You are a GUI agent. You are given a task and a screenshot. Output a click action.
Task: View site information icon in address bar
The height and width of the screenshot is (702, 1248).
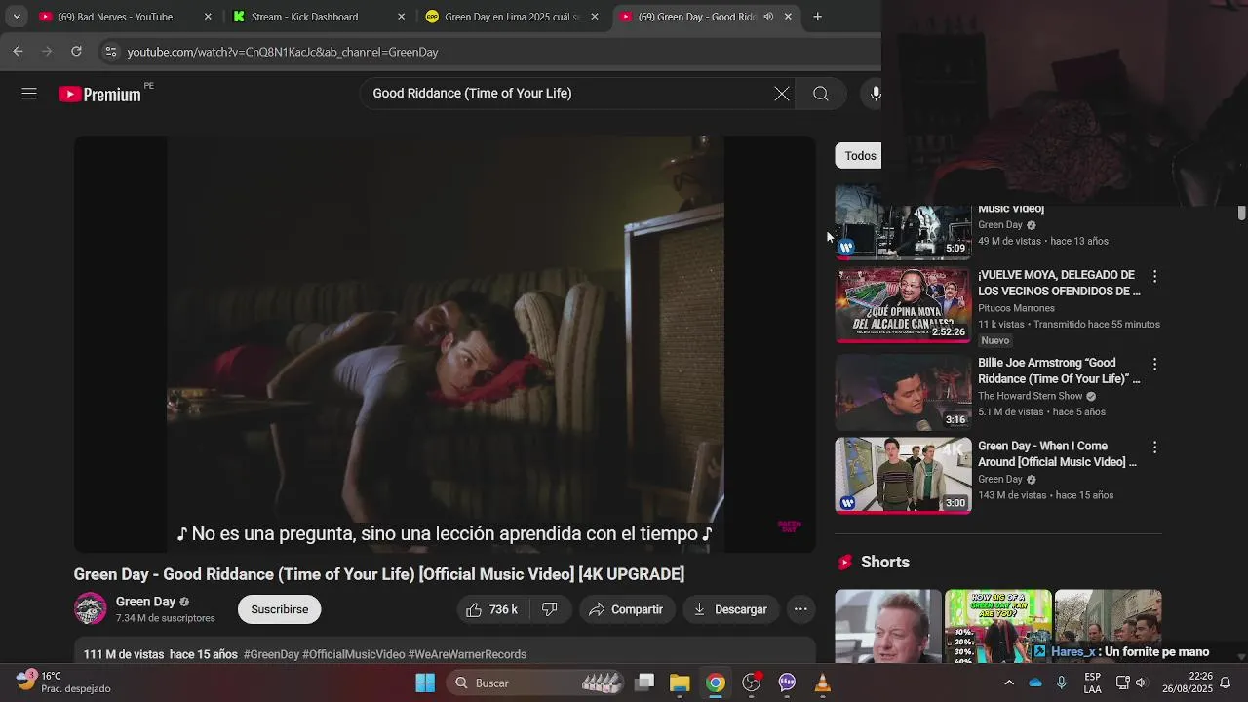point(111,52)
